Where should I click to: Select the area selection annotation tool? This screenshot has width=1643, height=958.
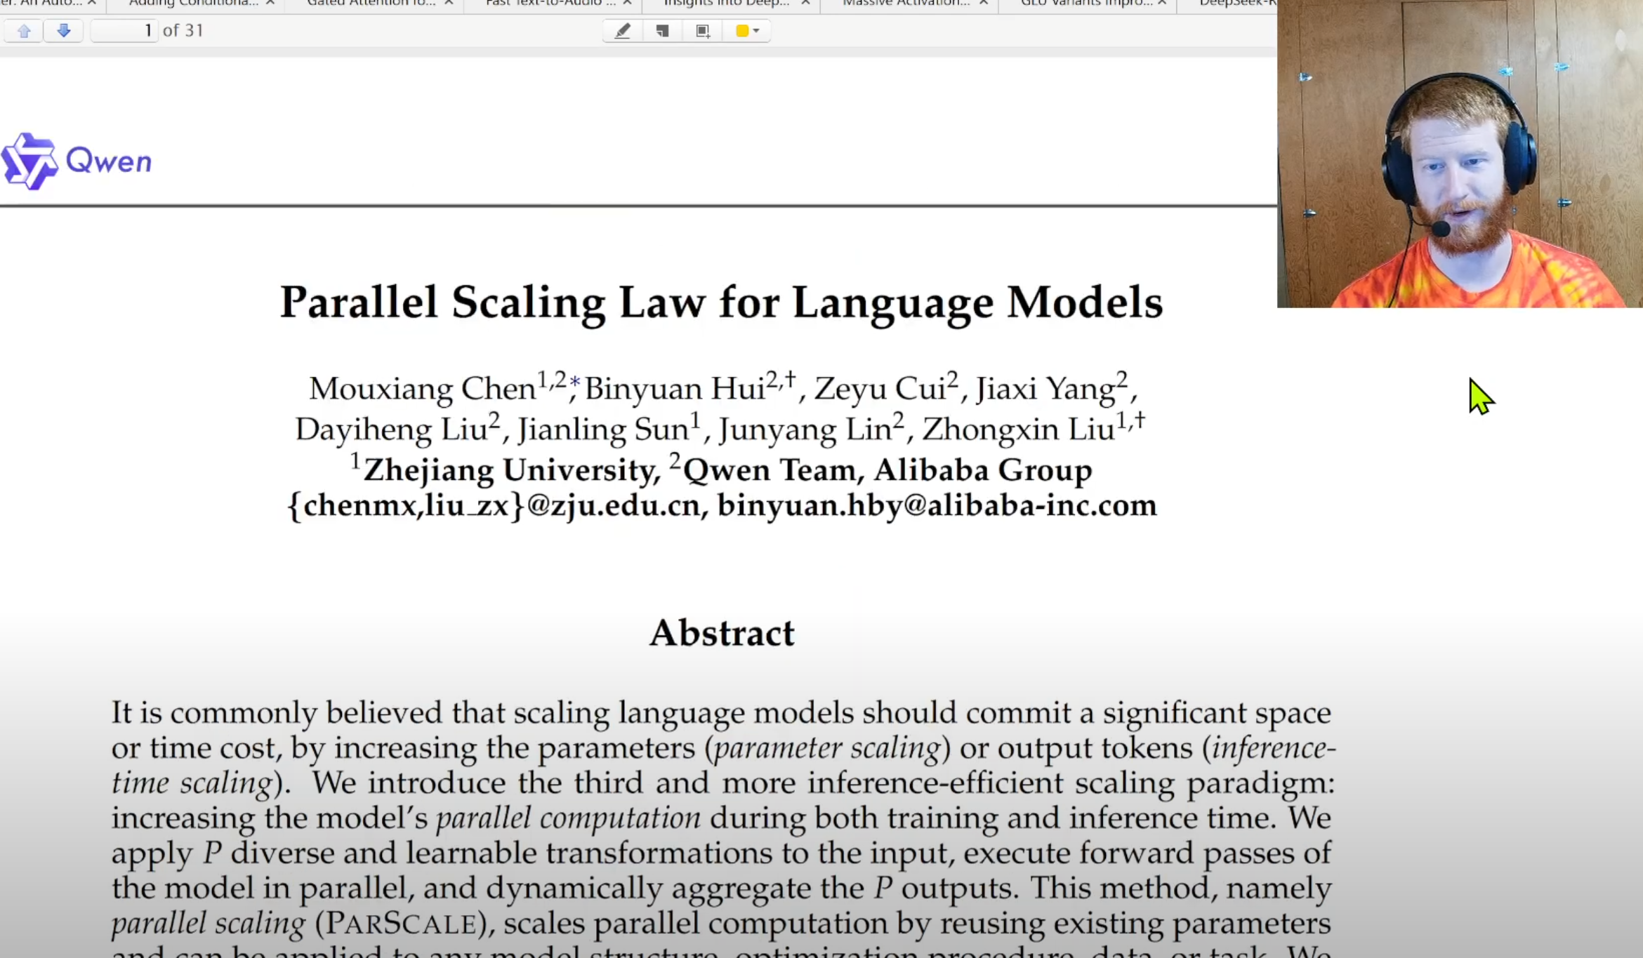(703, 31)
